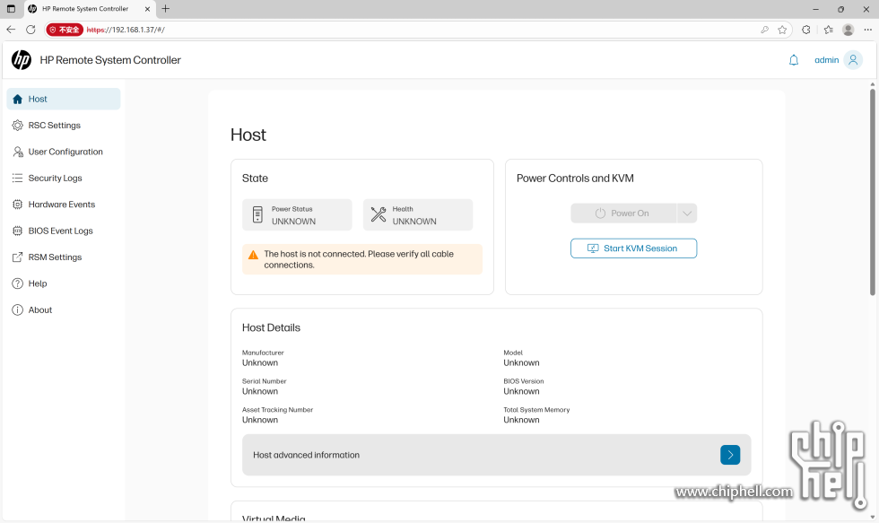
Task: Open the admin user profile icon
Action: (x=853, y=60)
